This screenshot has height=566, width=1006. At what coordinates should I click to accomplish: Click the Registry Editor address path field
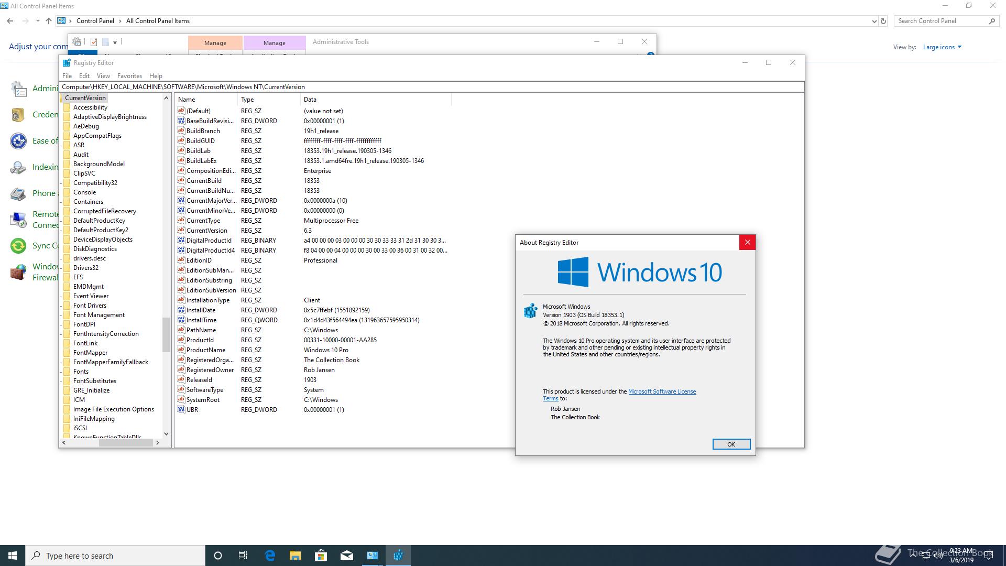432,87
